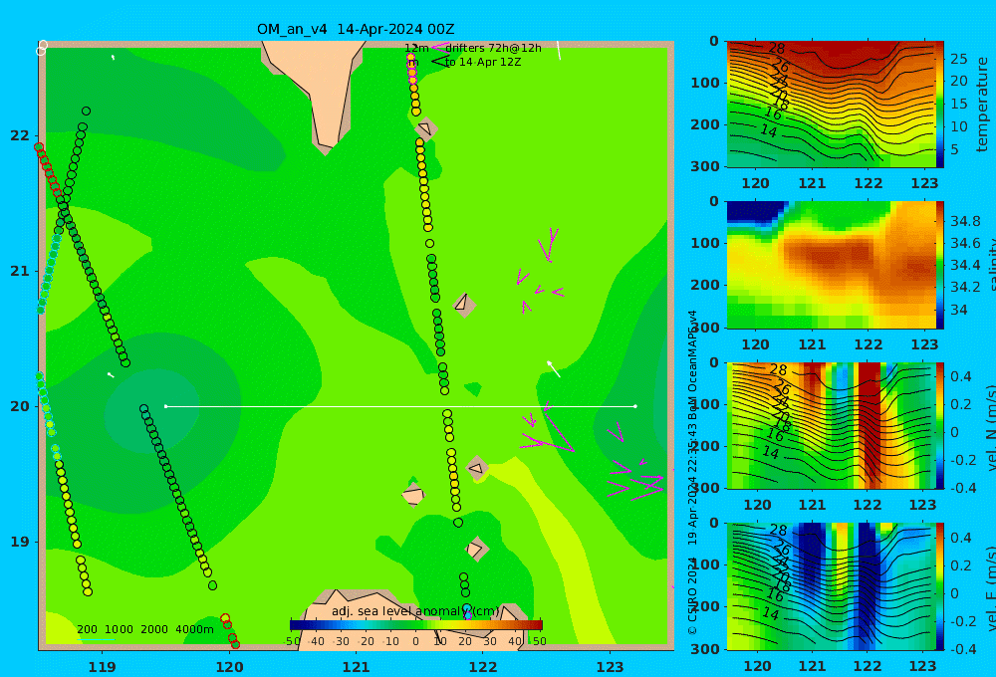996x677 pixels.
Task: Click the '34.8' tick on the salinity colorbar
Action: pyautogui.click(x=965, y=221)
